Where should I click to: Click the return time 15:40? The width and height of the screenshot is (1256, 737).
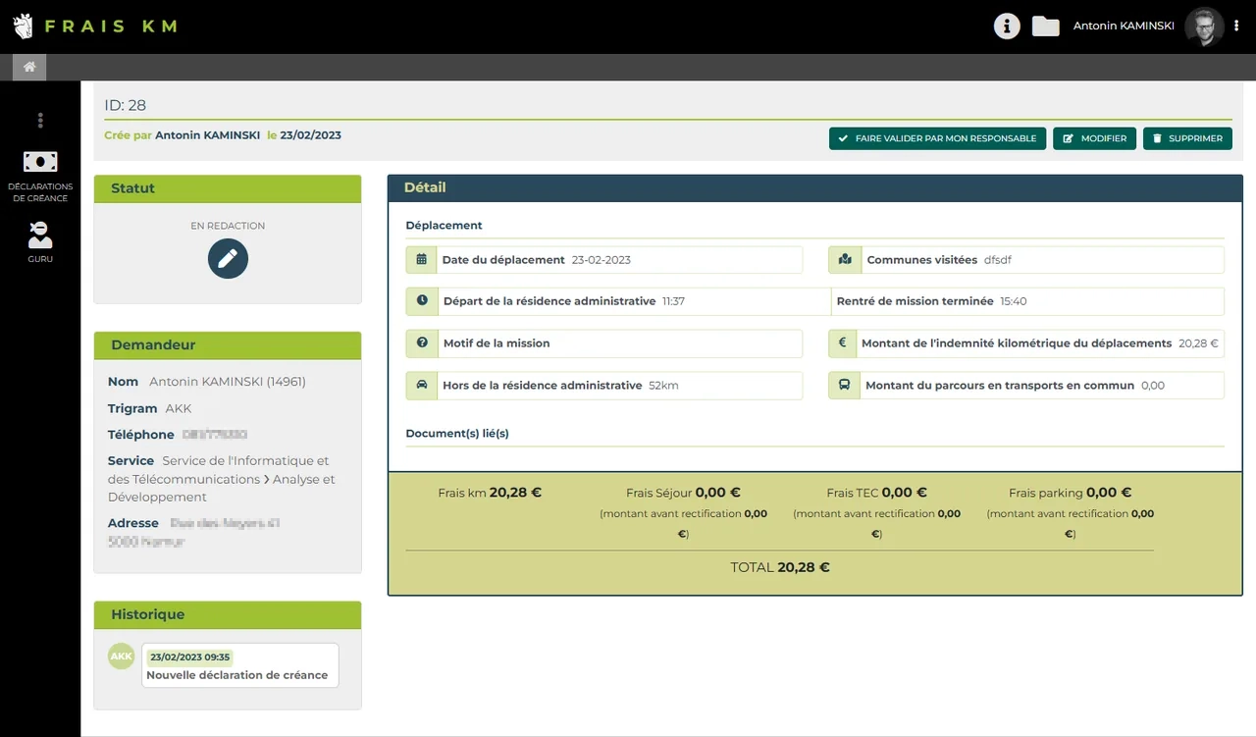(1014, 301)
